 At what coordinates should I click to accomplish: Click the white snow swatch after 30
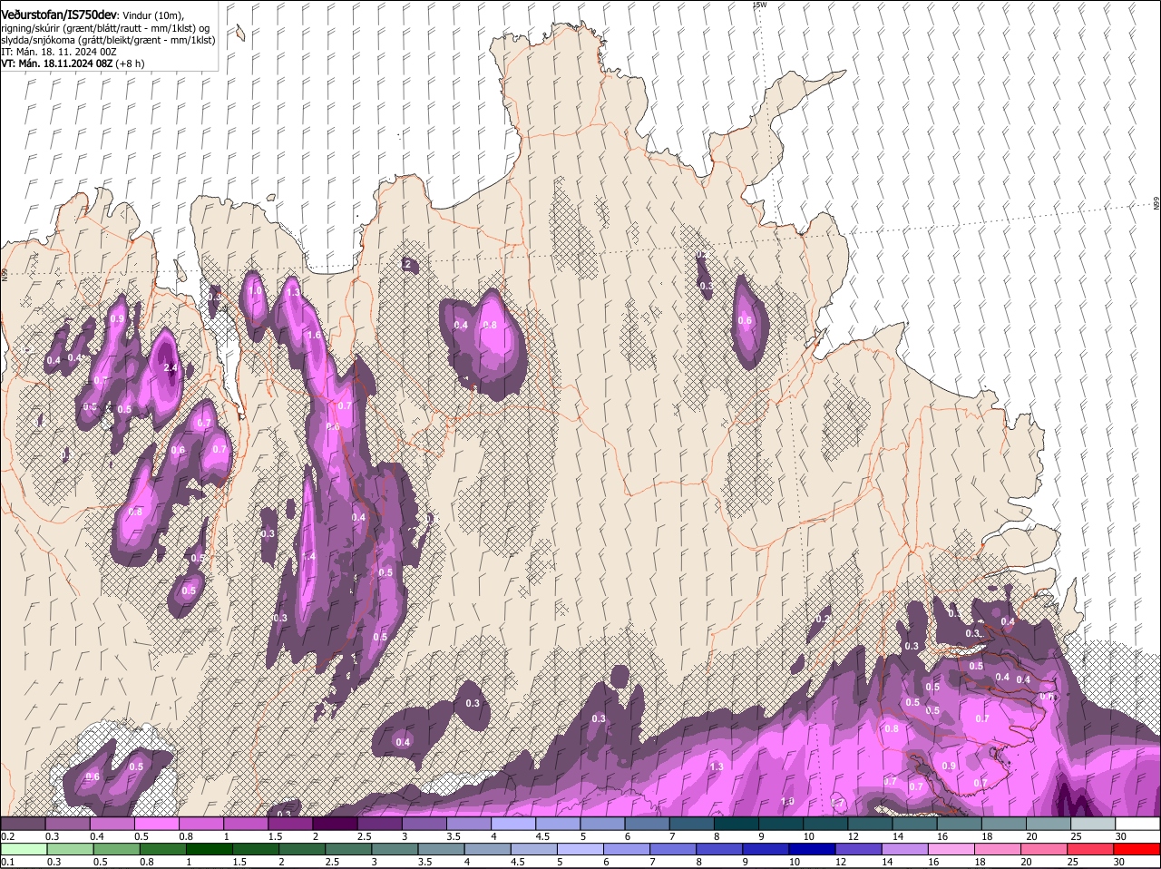click(1137, 824)
